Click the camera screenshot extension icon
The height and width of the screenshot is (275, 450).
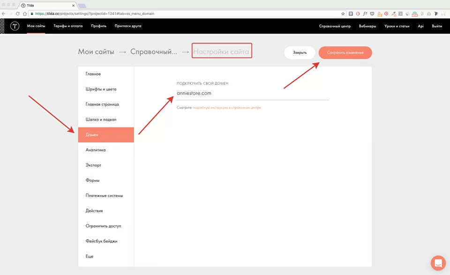(429, 14)
